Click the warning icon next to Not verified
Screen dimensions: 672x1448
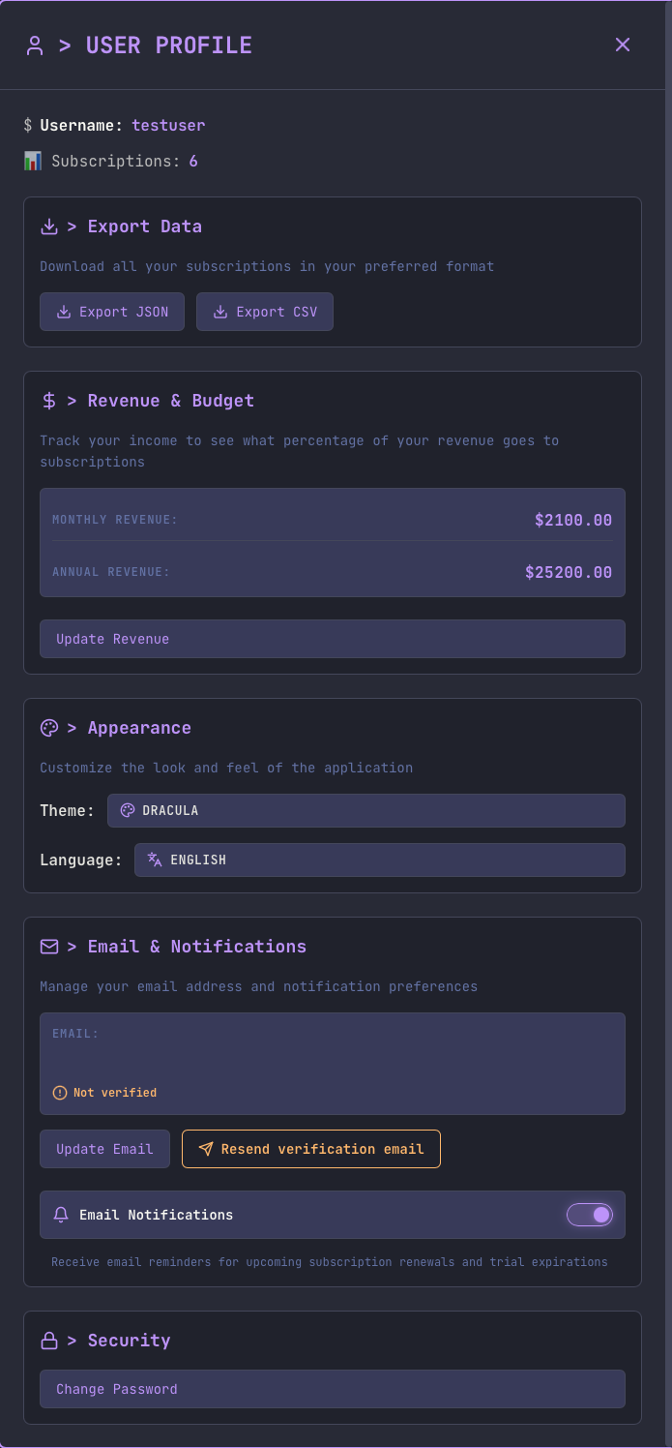point(59,1092)
